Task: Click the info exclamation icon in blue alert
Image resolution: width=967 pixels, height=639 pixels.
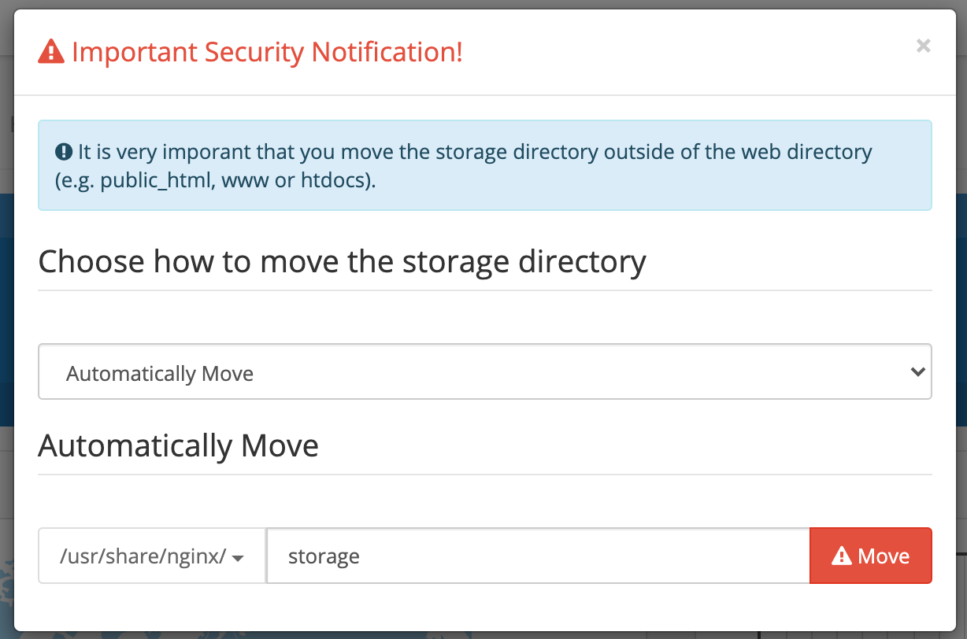Action: coord(64,151)
